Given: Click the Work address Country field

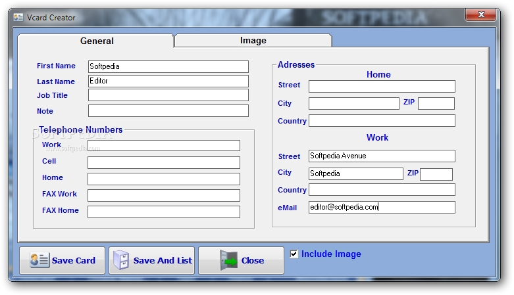Looking at the screenshot, I should pyautogui.click(x=382, y=190).
